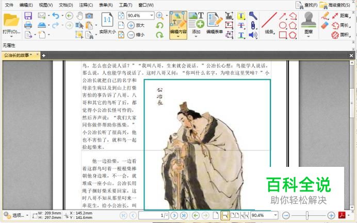Open the 选项 options dropdown in status bar

coord(16,215)
